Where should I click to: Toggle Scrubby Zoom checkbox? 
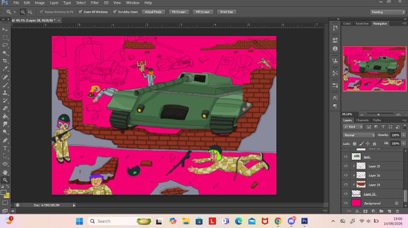[115, 12]
